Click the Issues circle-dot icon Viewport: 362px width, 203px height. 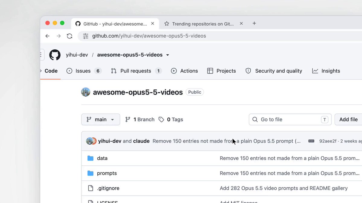pyautogui.click(x=69, y=71)
